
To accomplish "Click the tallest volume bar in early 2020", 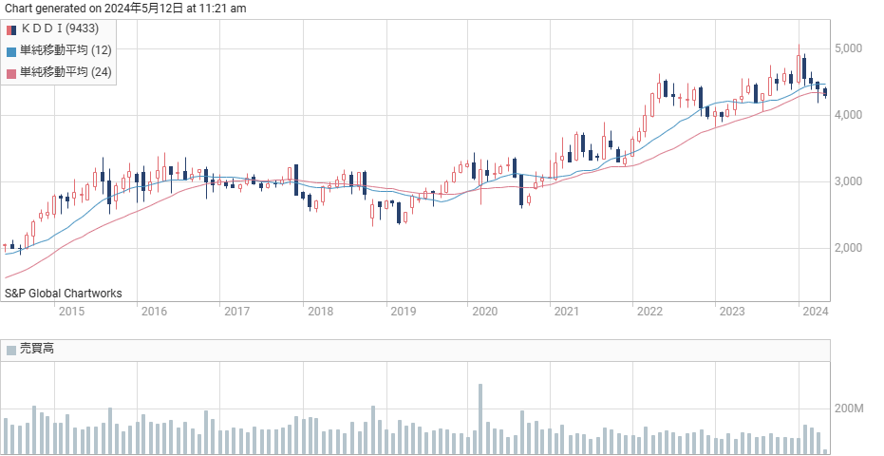I will 480,419.
